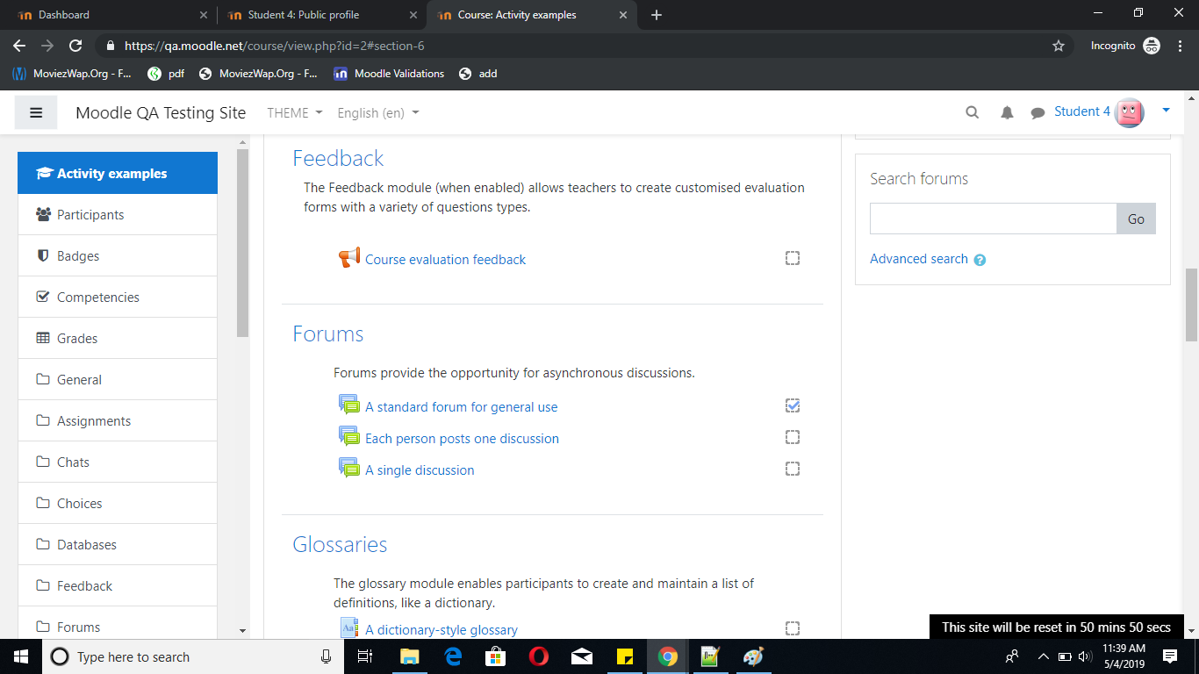Open the Windows Start menu
The width and height of the screenshot is (1199, 674).
click(x=21, y=656)
